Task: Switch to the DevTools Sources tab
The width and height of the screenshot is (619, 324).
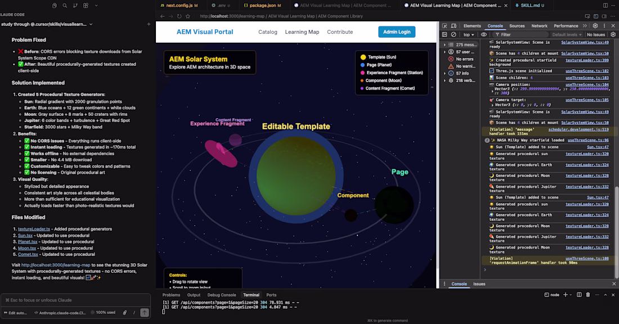Action: pyautogui.click(x=517, y=26)
